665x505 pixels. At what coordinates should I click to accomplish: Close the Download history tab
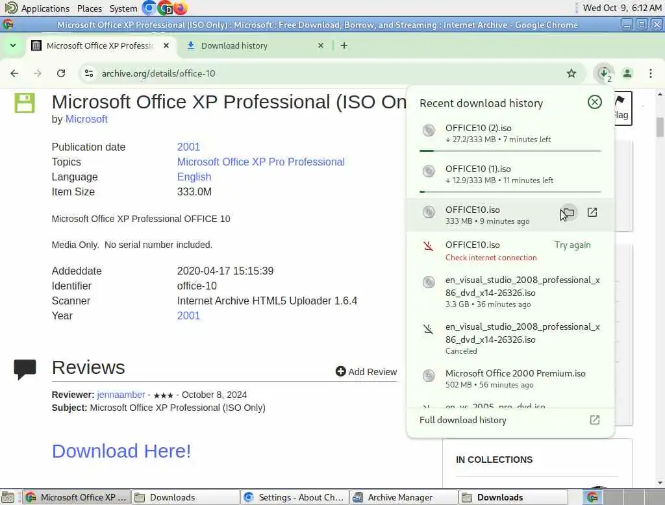321,45
